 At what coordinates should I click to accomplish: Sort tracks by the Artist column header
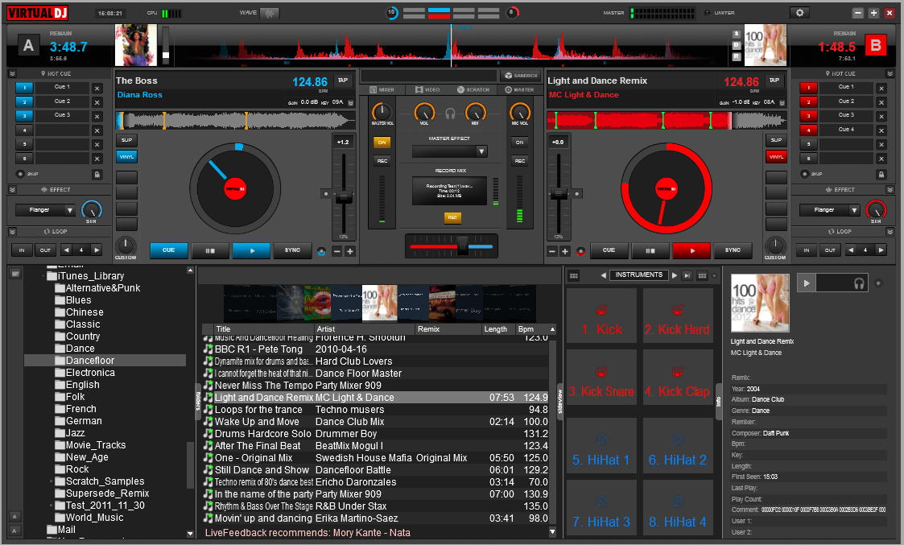tap(365, 329)
